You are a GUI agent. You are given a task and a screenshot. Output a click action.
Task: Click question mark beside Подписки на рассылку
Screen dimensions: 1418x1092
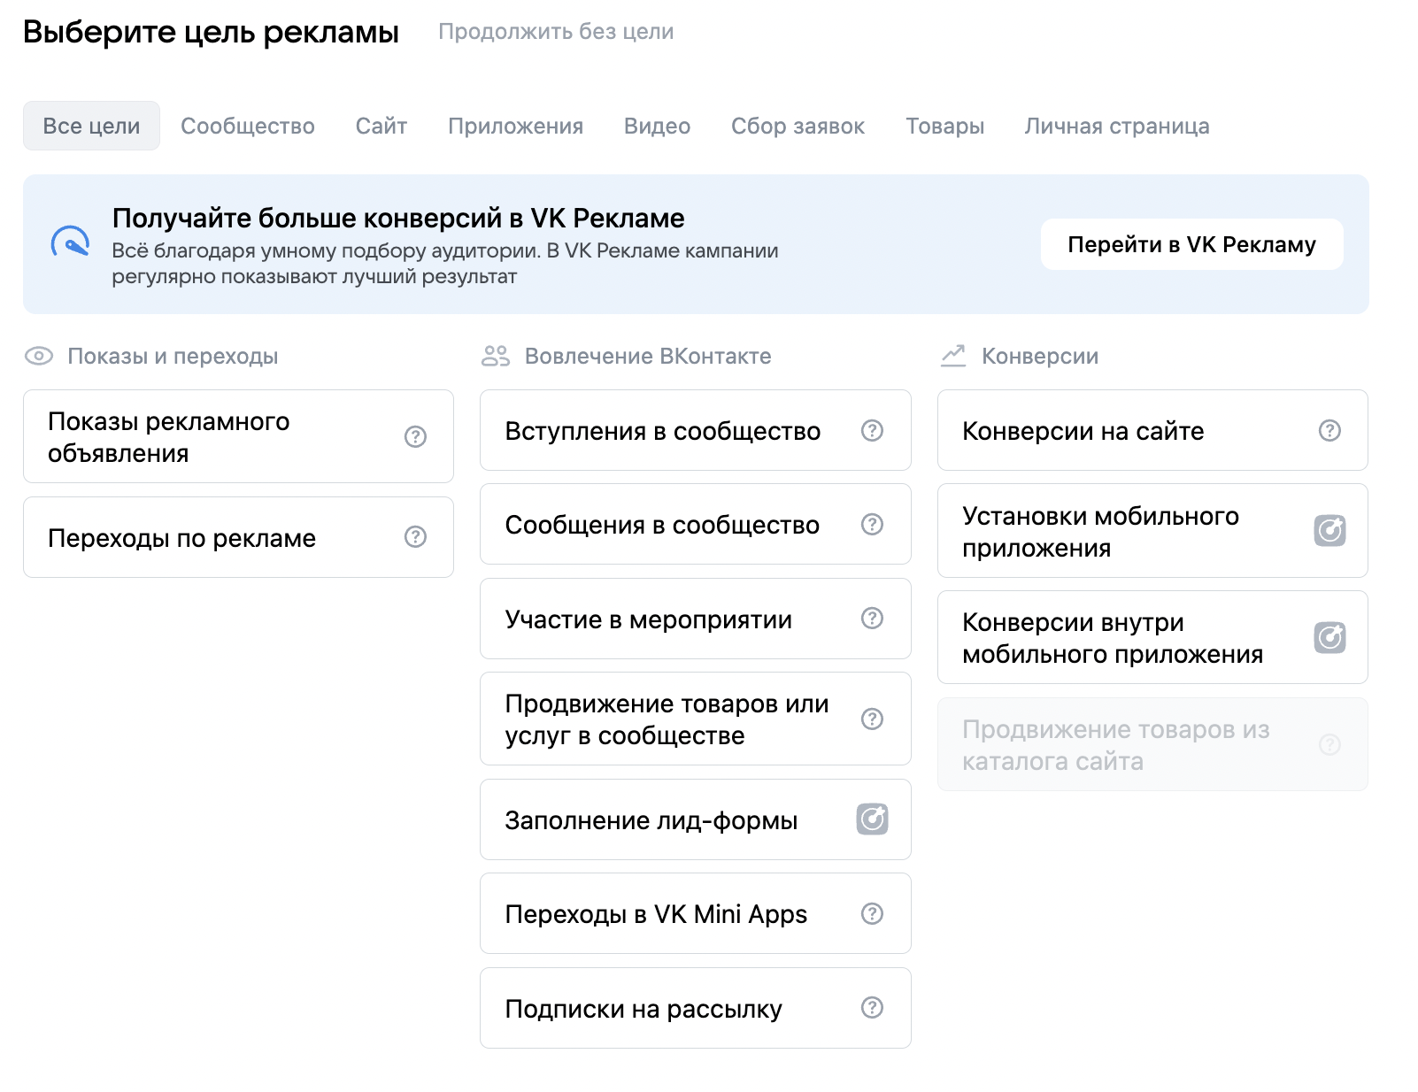tap(872, 1008)
